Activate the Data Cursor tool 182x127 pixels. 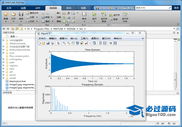(81, 43)
